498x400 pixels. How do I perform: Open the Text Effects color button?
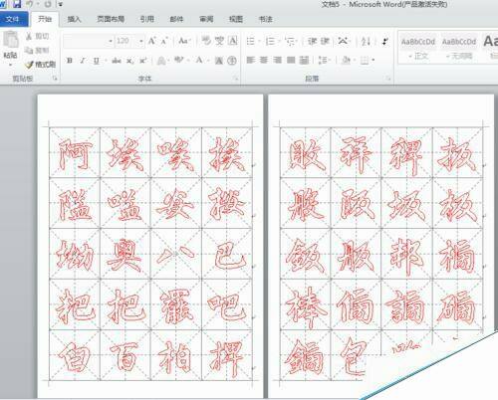(x=161, y=61)
